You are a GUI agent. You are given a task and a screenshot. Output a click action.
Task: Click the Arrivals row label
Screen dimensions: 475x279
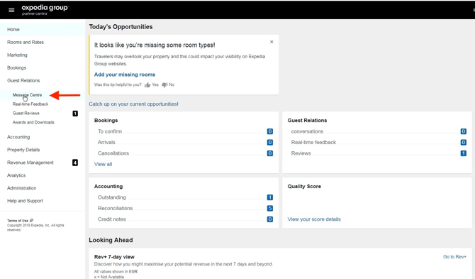(x=106, y=142)
